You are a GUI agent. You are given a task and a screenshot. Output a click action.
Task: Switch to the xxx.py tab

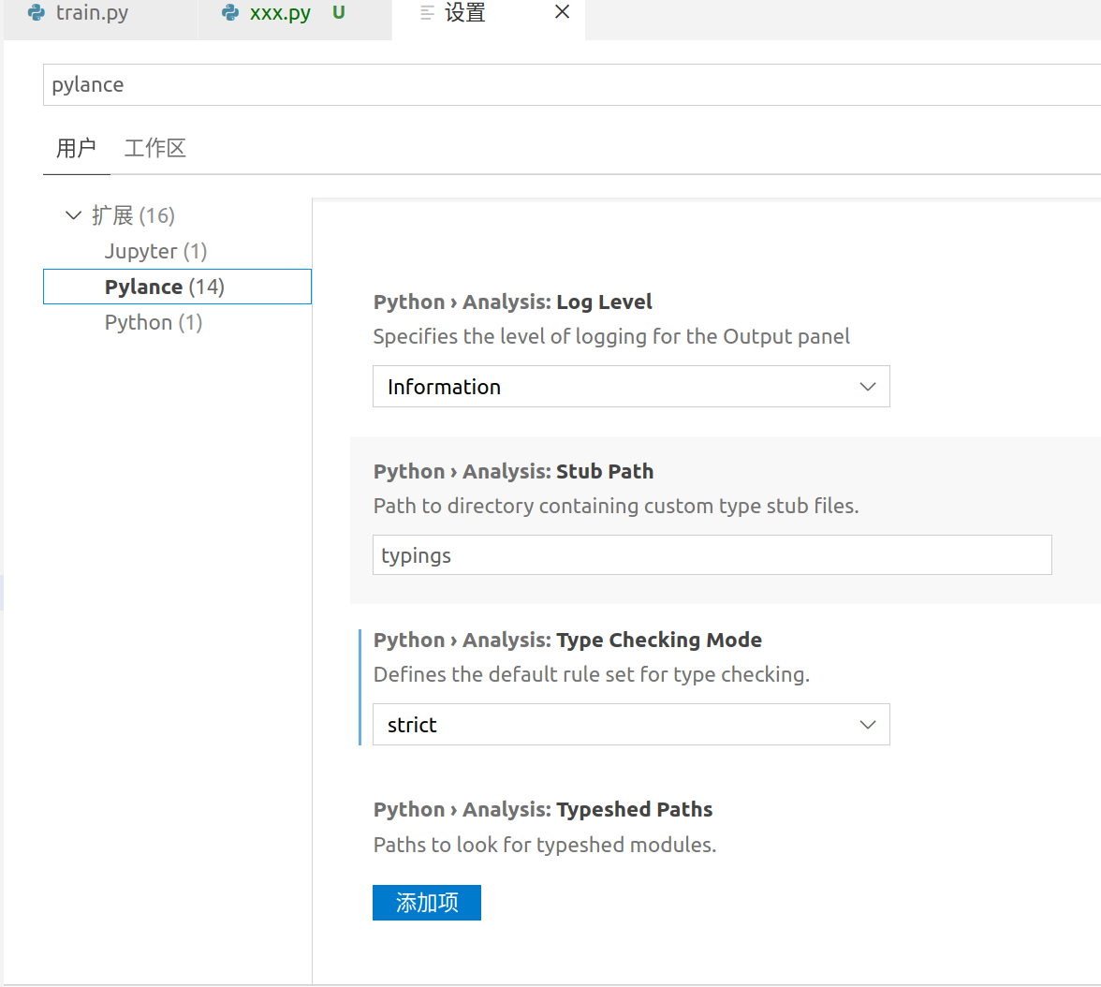pos(280,14)
